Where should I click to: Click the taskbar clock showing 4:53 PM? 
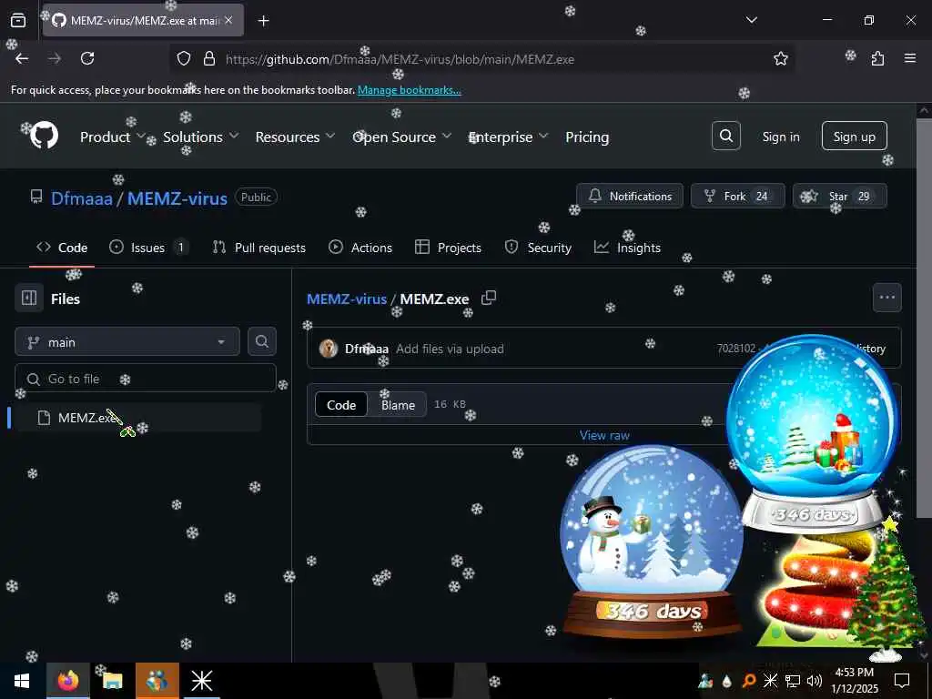[x=854, y=681]
